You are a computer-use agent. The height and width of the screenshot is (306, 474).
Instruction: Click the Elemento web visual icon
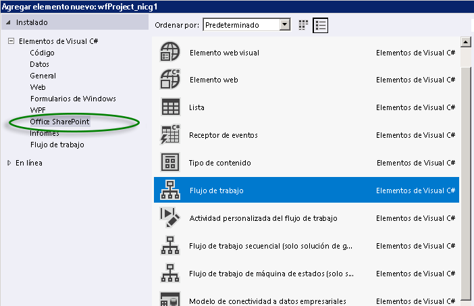pyautogui.click(x=170, y=52)
